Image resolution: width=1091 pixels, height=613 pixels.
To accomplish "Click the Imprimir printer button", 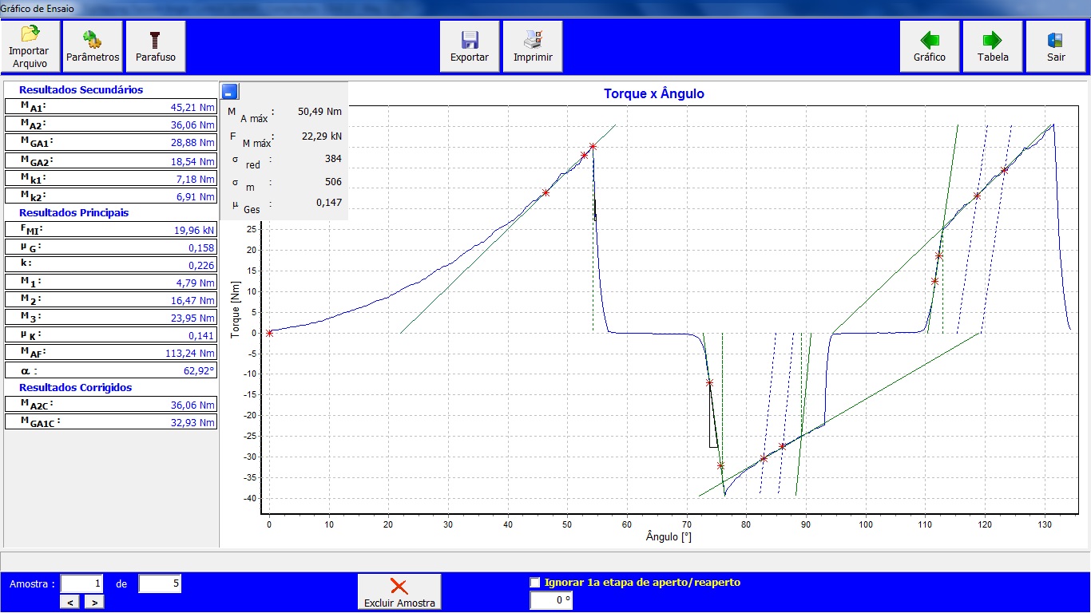I will pyautogui.click(x=533, y=46).
